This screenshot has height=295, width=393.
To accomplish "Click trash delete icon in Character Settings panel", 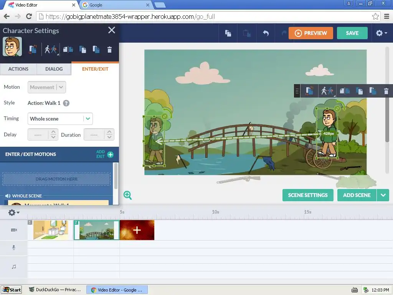I will tap(109, 50).
